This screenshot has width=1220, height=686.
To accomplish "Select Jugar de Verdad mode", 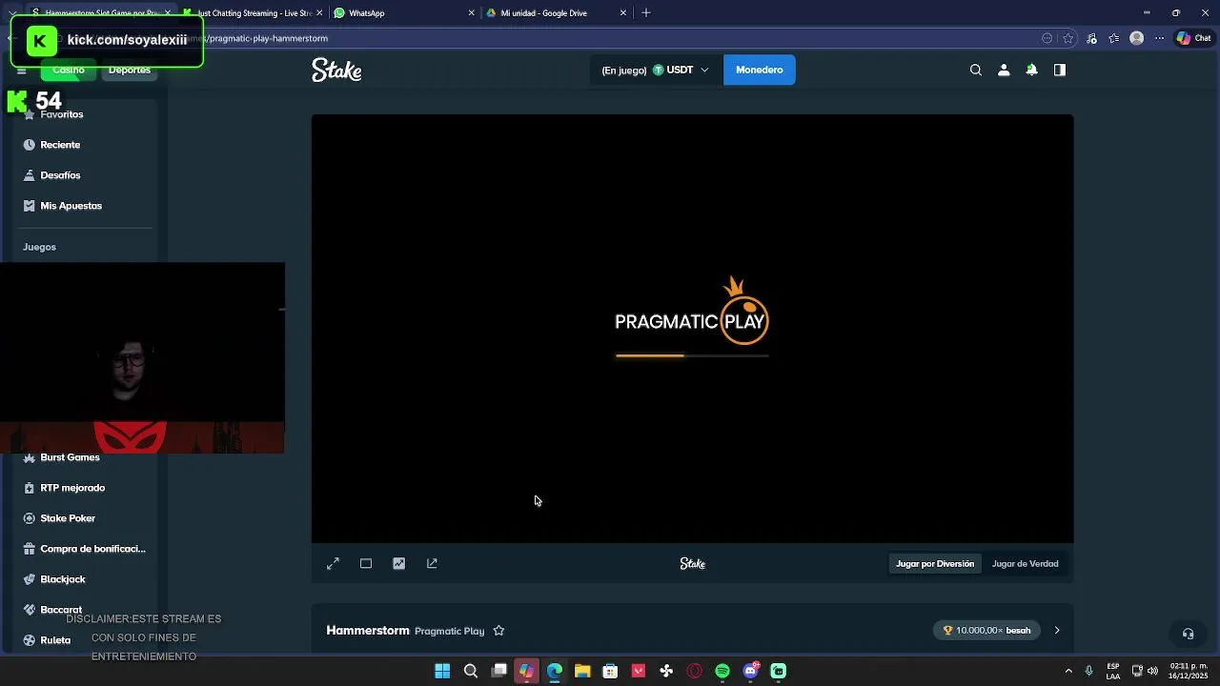I will point(1025,564).
